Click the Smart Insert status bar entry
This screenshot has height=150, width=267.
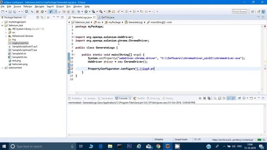click(x=181, y=140)
